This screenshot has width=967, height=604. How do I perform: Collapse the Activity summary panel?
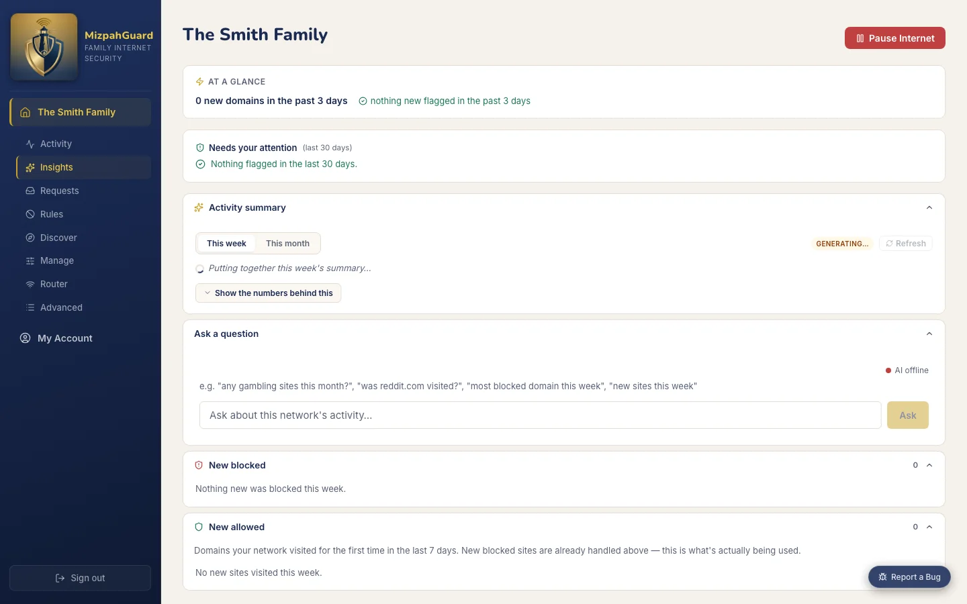929,207
